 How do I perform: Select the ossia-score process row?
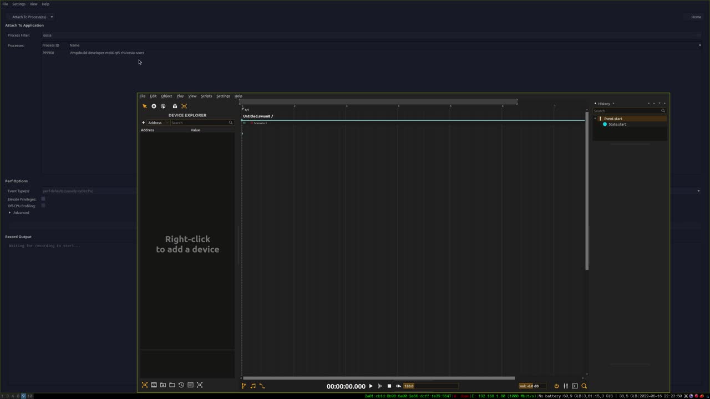pyautogui.click(x=107, y=53)
